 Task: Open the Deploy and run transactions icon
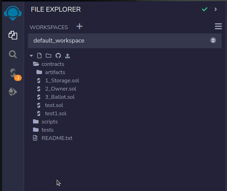pos(13,92)
